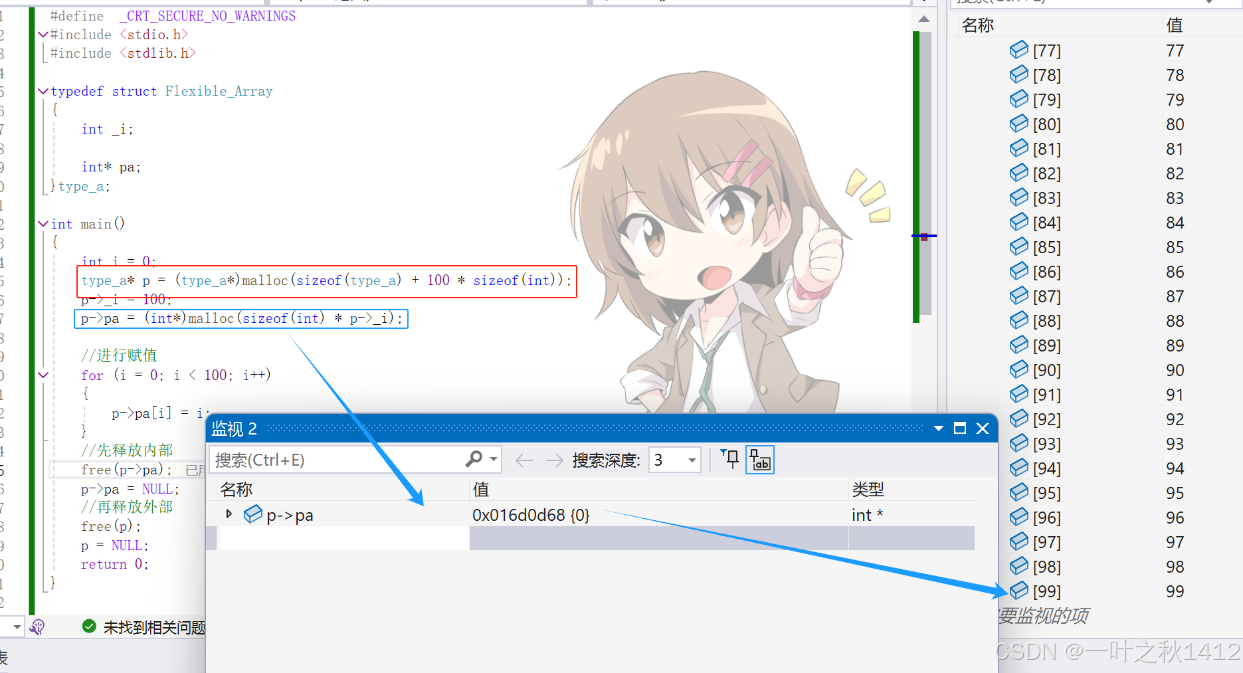Click the cube icon beside [89]

pos(1018,345)
